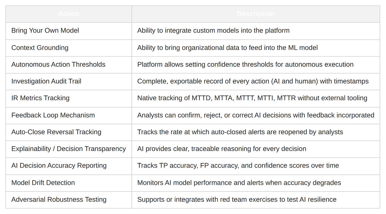Click description about exportable record with timestamps

tap(253, 81)
